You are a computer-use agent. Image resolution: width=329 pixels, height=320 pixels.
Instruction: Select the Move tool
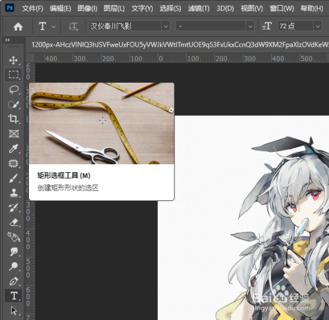(14, 60)
